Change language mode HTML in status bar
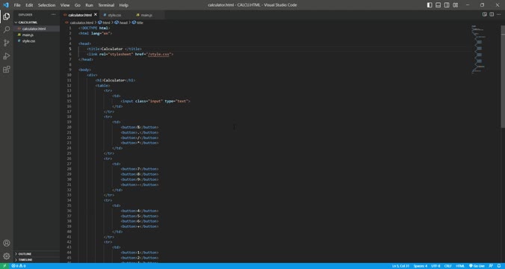Screen dimensions: 505x269 pyautogui.click(x=460, y=266)
